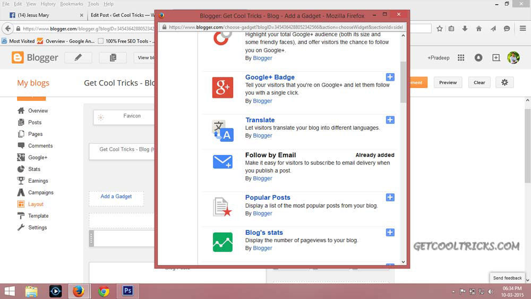Click the popup window address bar
531x299 pixels.
point(282,27)
